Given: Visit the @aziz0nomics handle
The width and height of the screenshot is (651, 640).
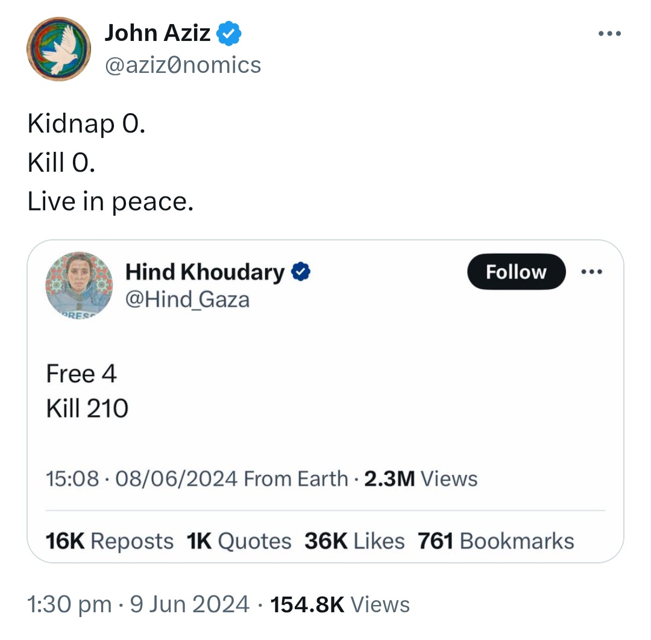Looking at the screenshot, I should click(x=183, y=65).
